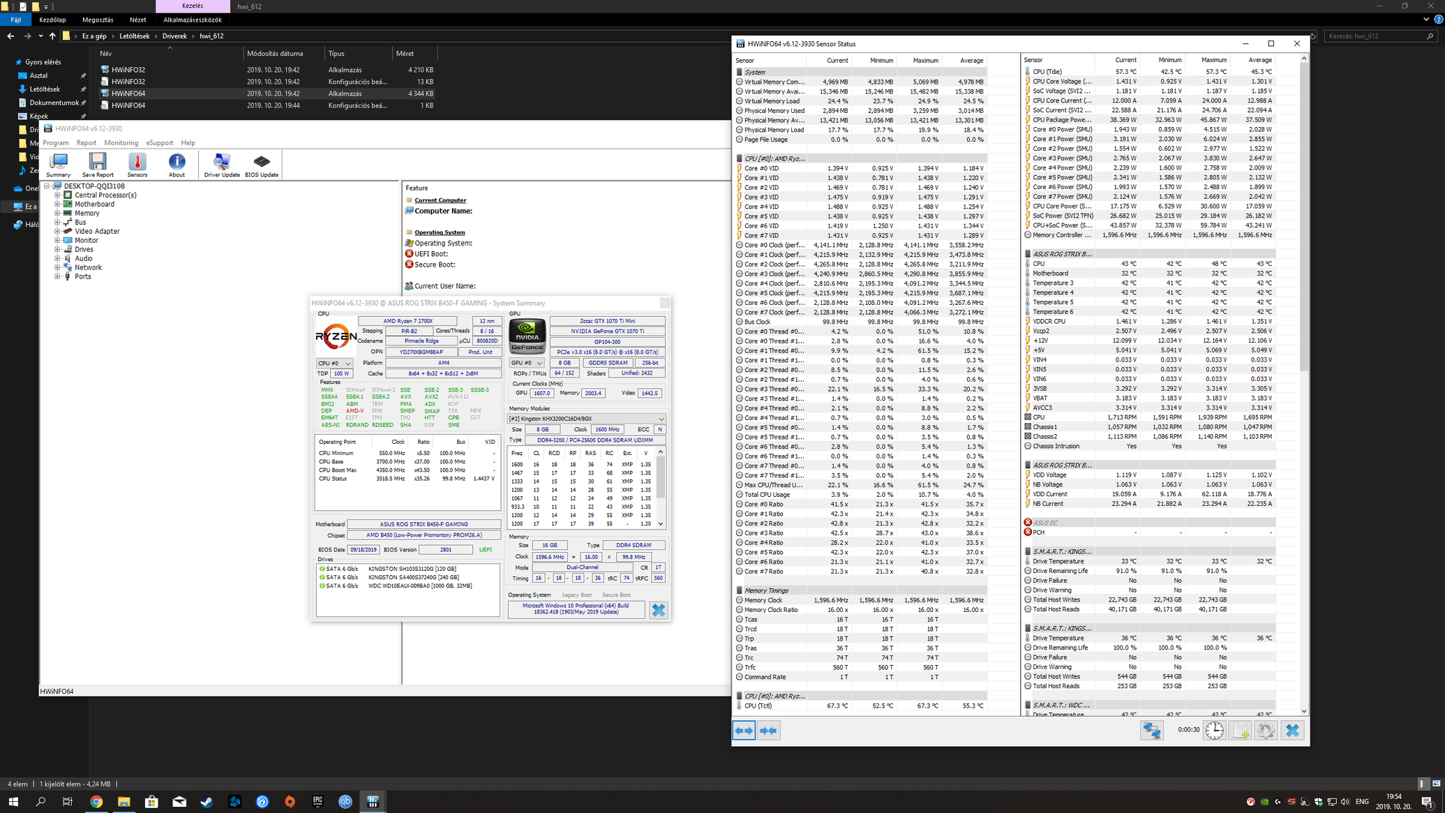Image resolution: width=1445 pixels, height=813 pixels.
Task: Open the Help menu in HWiNFO64
Action: tap(188, 143)
